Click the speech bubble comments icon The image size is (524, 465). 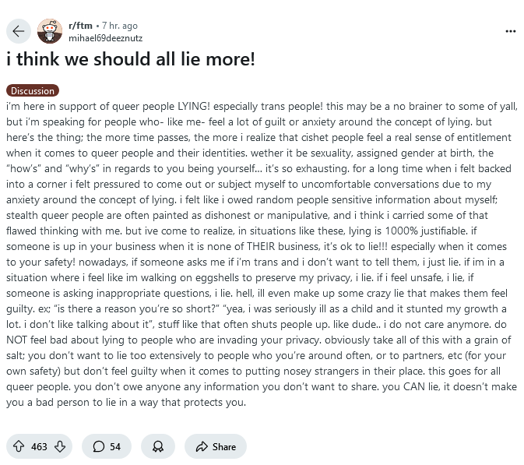click(x=99, y=446)
